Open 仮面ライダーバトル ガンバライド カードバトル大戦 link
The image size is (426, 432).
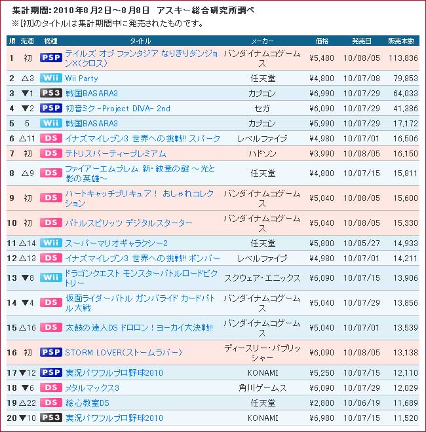[140, 303]
